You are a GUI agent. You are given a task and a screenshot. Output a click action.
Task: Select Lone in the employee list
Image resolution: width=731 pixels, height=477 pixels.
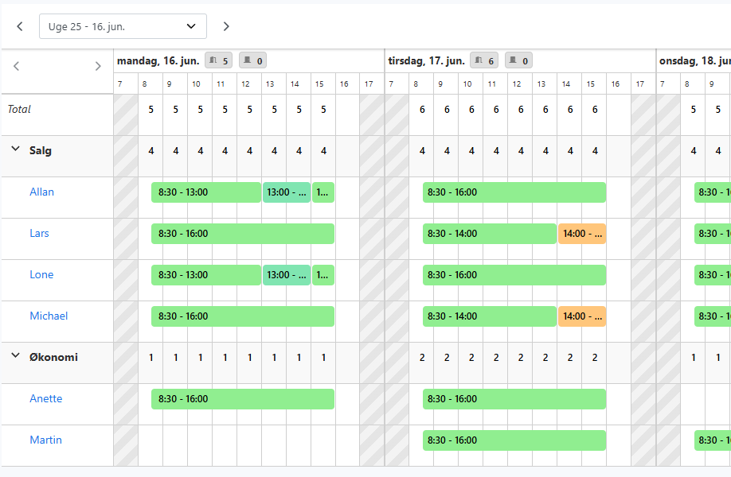click(x=41, y=274)
